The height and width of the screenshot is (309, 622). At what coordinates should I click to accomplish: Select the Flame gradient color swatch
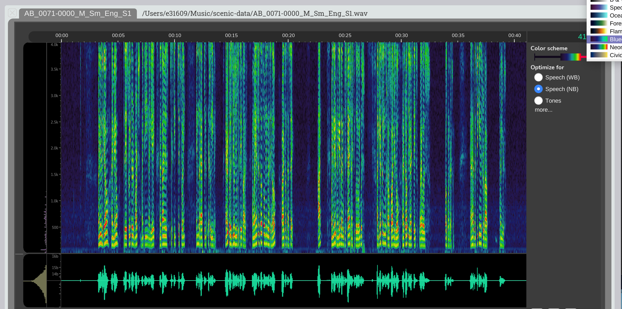point(598,31)
